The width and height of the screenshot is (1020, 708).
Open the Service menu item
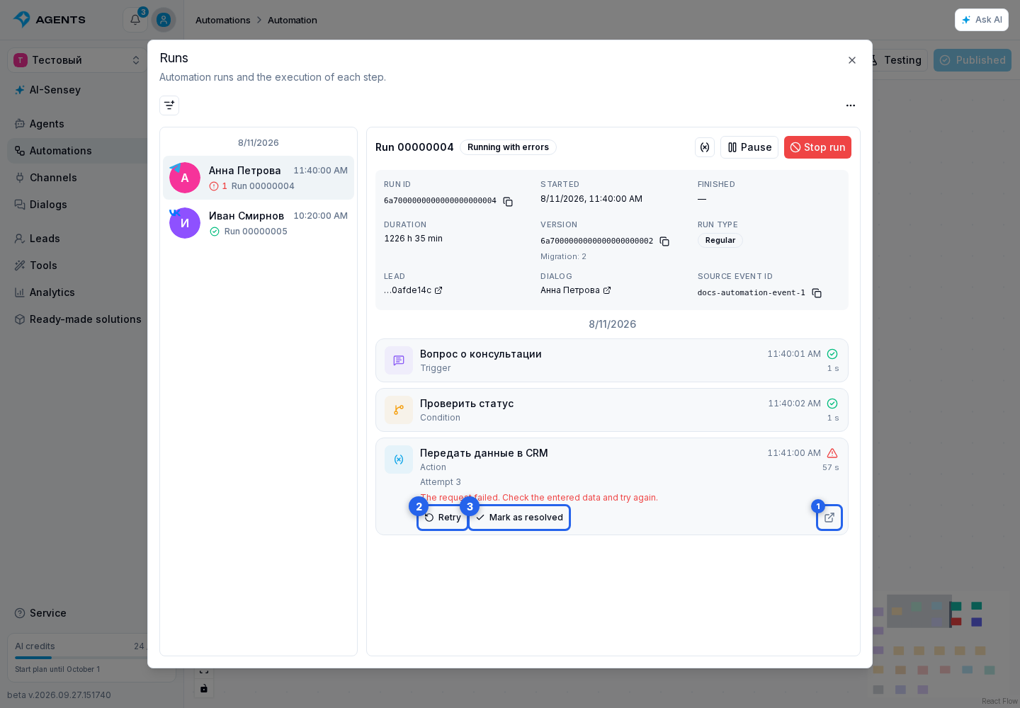77,613
